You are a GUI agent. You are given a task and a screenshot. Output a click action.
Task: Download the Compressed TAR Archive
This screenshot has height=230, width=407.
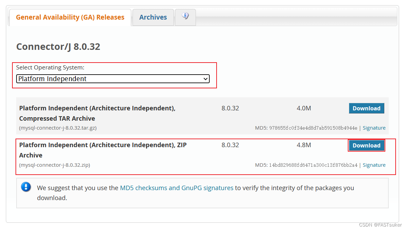coord(366,108)
